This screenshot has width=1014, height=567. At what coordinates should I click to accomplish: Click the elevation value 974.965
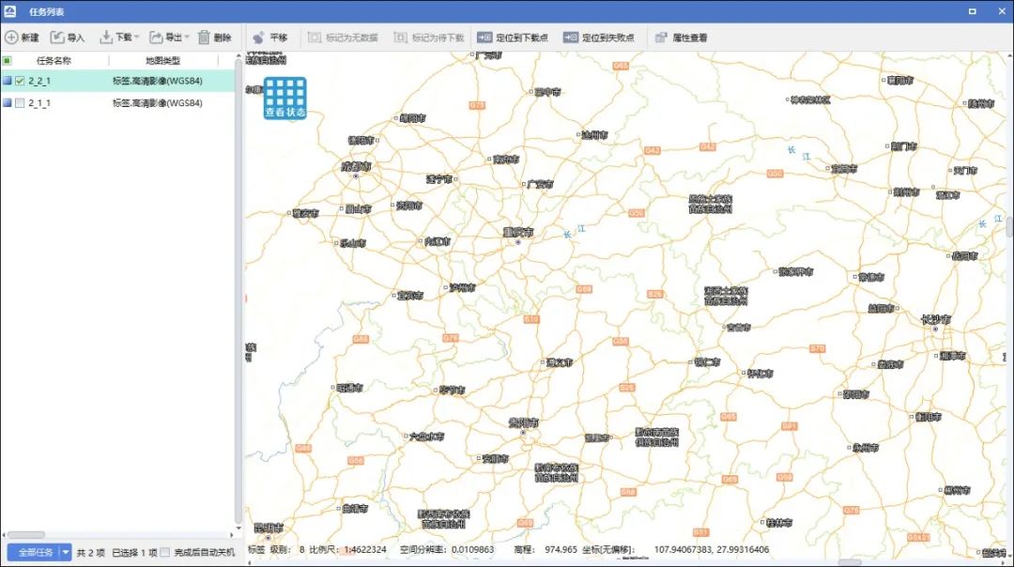click(x=561, y=549)
